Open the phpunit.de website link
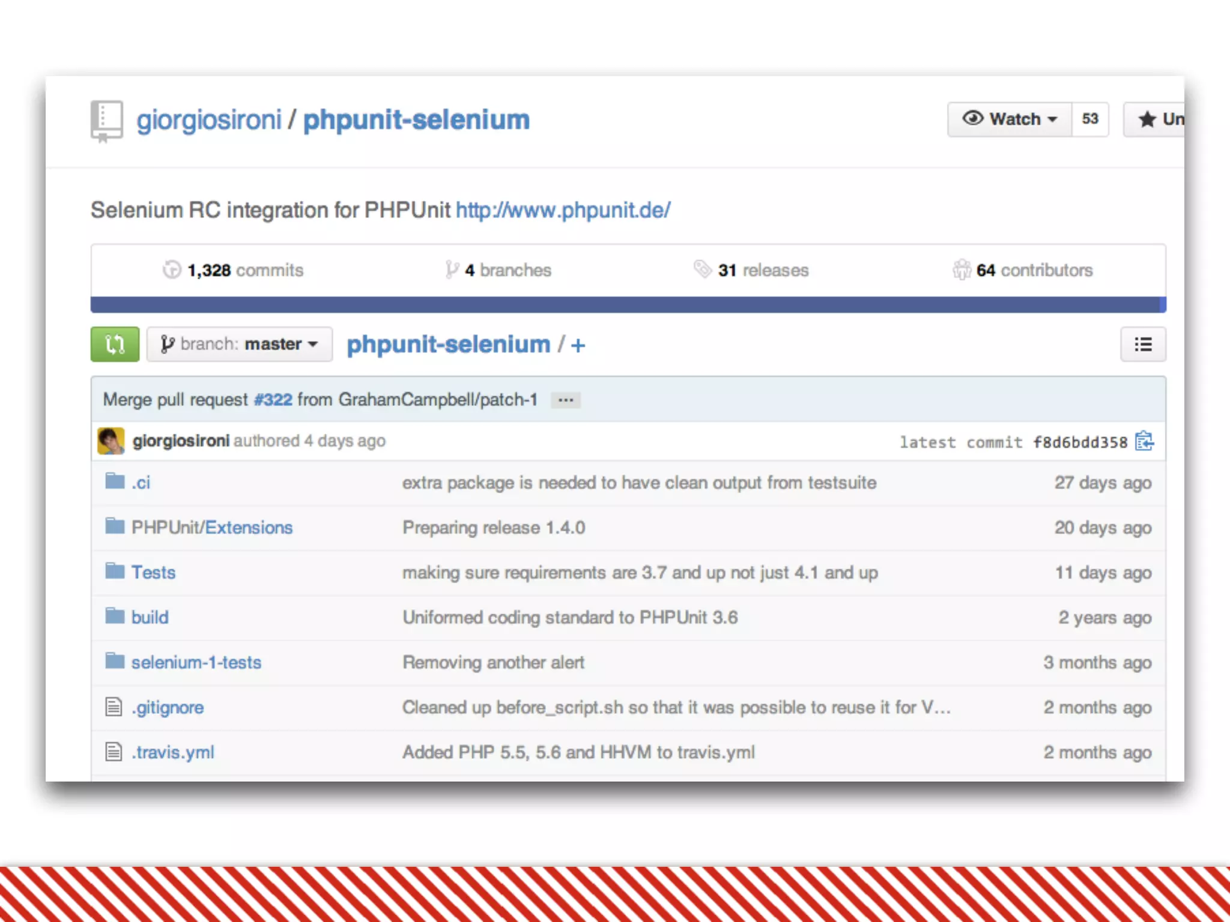Screen dimensions: 1230x922 [563, 210]
